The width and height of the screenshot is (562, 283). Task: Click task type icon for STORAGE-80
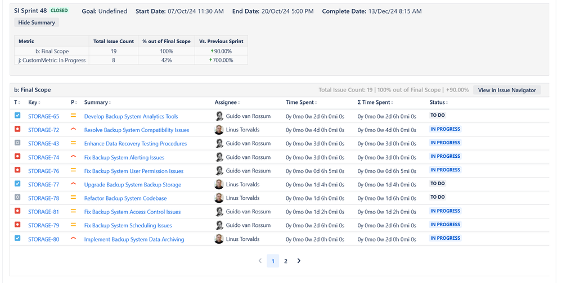pyautogui.click(x=17, y=238)
